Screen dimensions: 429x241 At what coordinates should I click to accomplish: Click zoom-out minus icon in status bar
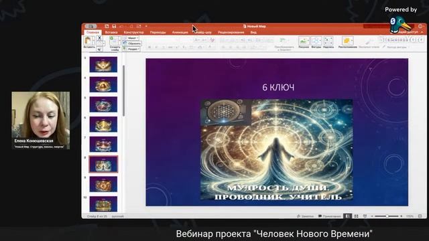(372, 216)
